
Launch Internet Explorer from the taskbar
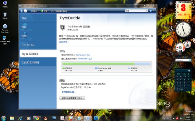pos(20,118)
